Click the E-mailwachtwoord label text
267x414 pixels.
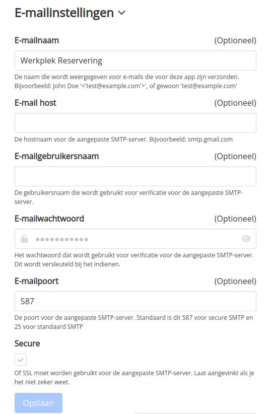coord(49,219)
